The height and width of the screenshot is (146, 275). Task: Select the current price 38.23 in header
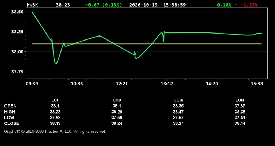coord(63,5)
